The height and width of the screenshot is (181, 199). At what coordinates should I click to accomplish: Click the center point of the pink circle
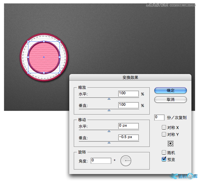tap(44, 57)
